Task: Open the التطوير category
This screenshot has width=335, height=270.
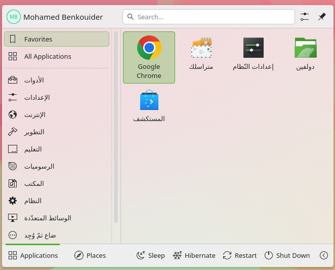Action: point(57,132)
